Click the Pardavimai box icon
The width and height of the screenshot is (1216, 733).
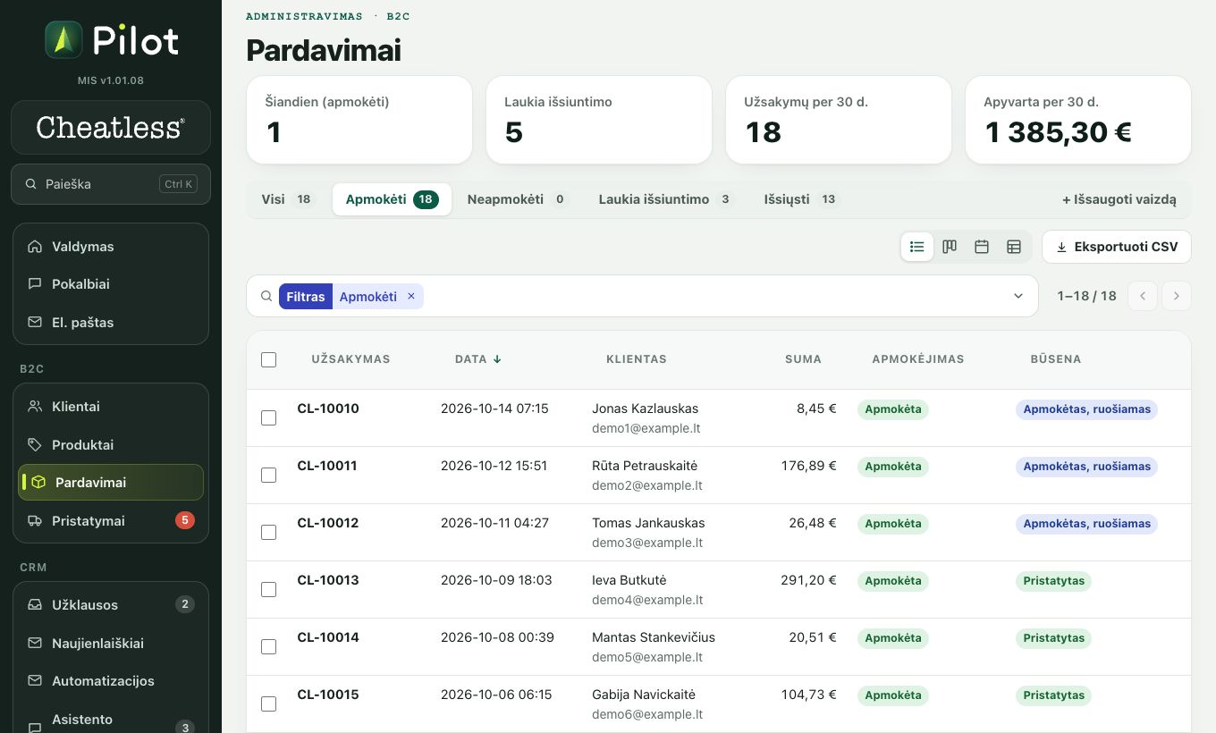pos(38,482)
